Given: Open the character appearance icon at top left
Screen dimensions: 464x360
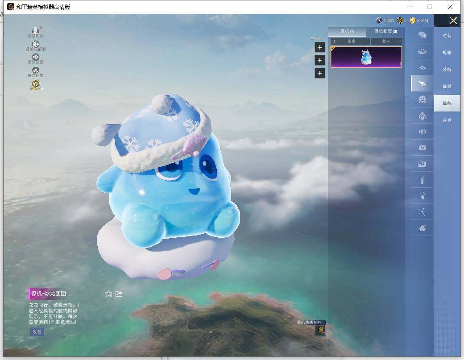Looking at the screenshot, I should pyautogui.click(x=36, y=32).
